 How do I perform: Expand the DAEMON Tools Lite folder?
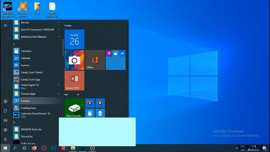point(36,129)
